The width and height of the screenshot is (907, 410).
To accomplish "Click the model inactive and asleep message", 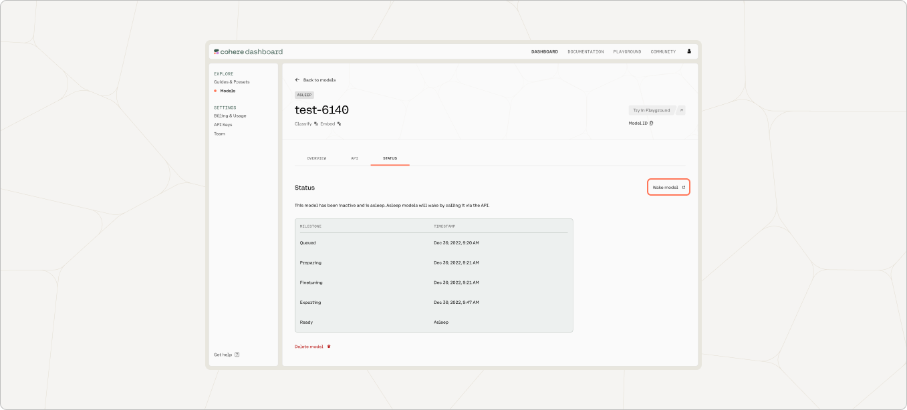I will click(x=392, y=205).
